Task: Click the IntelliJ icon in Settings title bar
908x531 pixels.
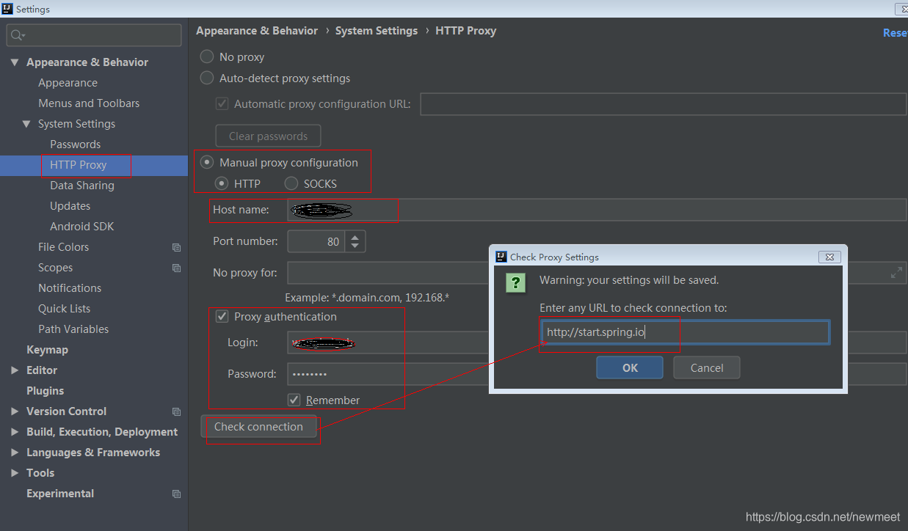Action: coord(8,9)
